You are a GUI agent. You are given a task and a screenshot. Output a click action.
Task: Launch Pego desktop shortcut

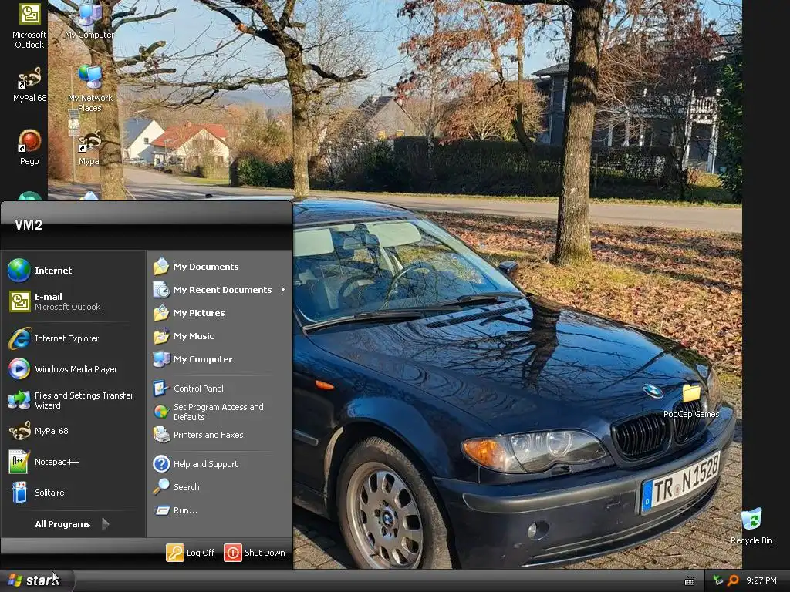click(29, 147)
